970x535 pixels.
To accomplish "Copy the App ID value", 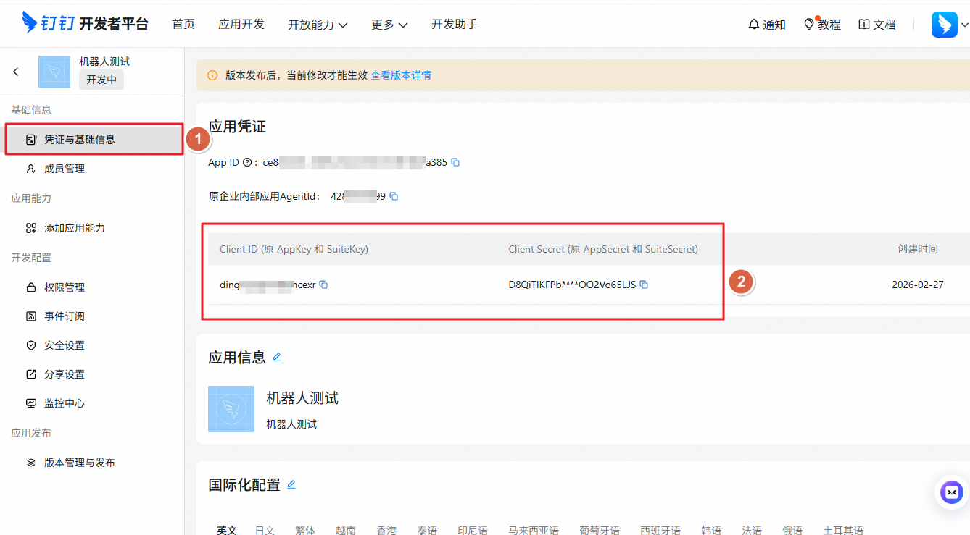I will (x=455, y=162).
